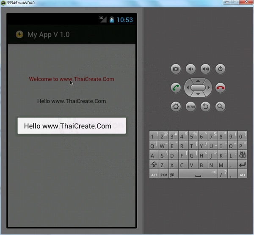Click the D-pad right arrow
This screenshot has width=254, height=235.
point(209,88)
